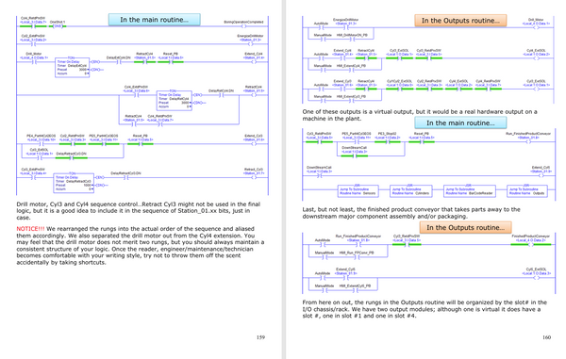Viewport: 566px width, 359px height.
Task: Select the JSR block with routine name Sensors
Action: 358,191
